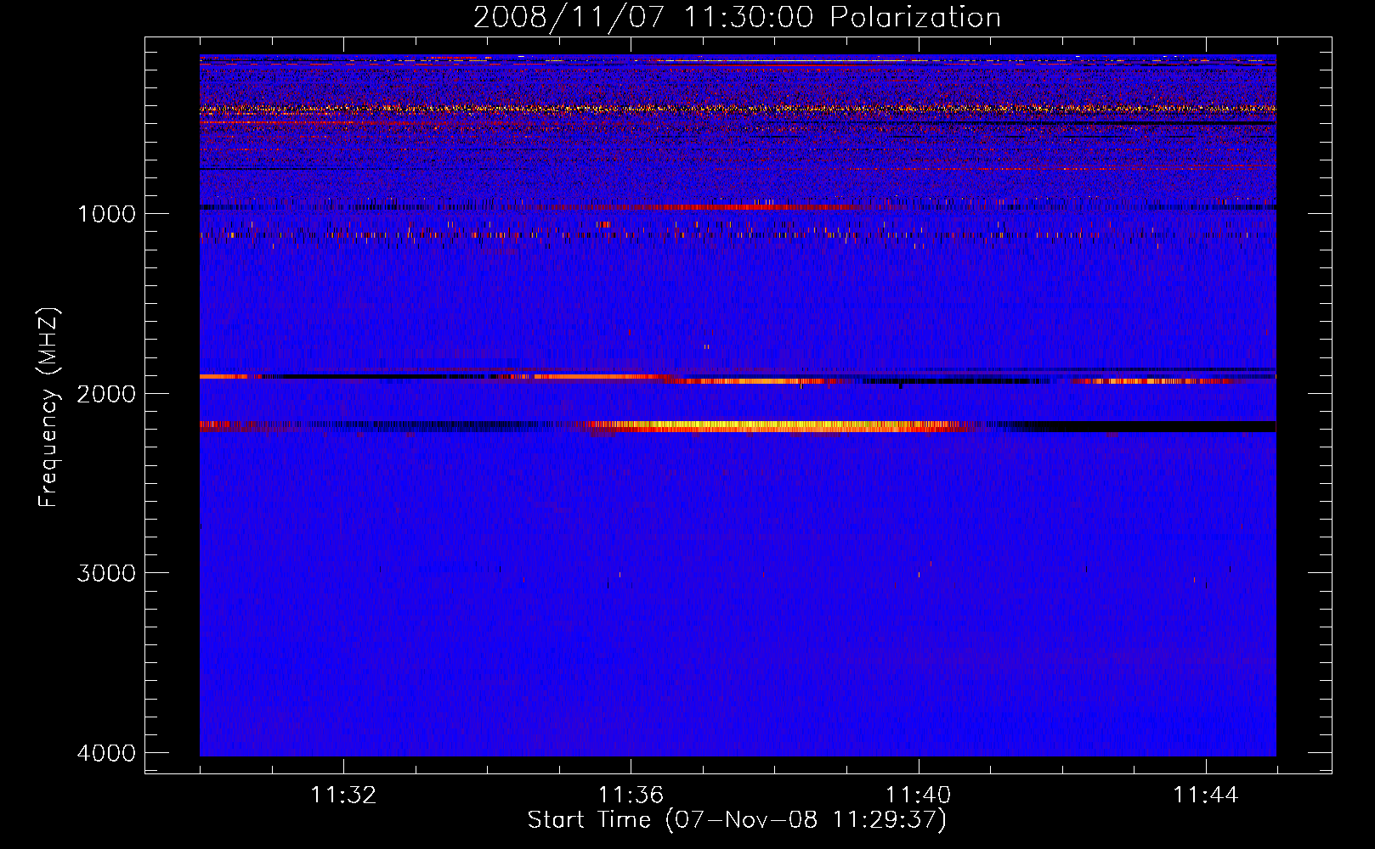Click the "Start Time (07-Nov-08 11:29:37)" label
This screenshot has height=849, width=1375.
click(x=737, y=819)
